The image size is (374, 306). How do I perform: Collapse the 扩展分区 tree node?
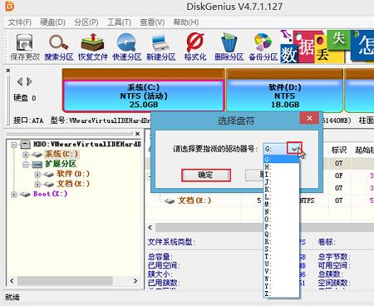(26, 165)
